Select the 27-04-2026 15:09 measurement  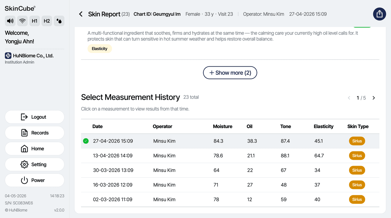coord(230,141)
